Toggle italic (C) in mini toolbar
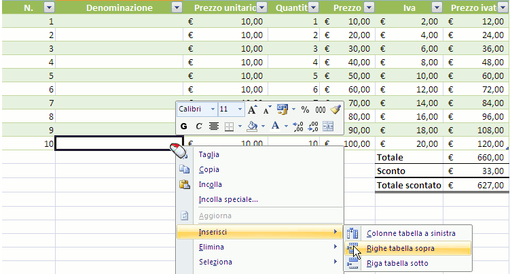 coord(199,126)
